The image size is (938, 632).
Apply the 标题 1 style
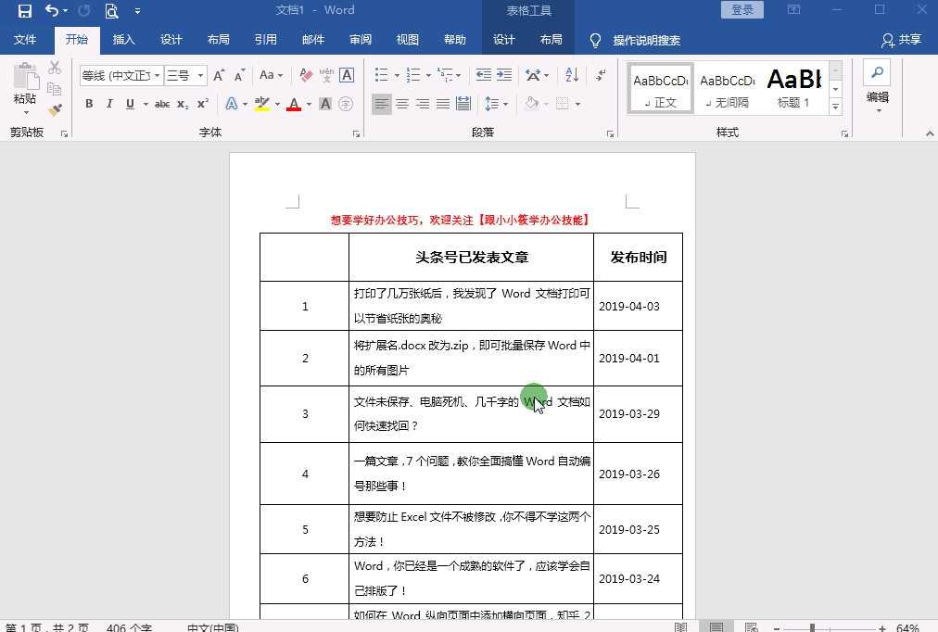click(x=793, y=88)
